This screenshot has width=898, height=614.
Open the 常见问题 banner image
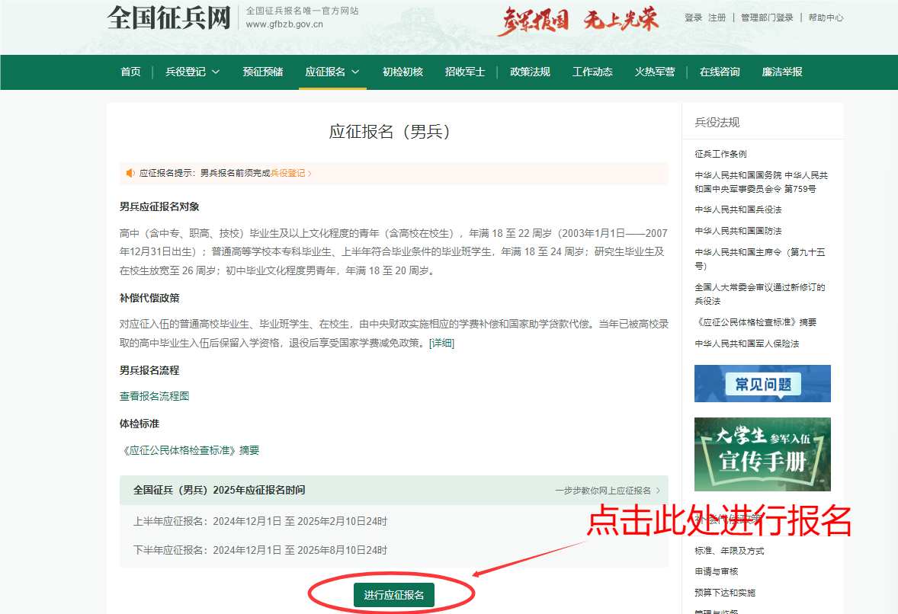pyautogui.click(x=762, y=383)
